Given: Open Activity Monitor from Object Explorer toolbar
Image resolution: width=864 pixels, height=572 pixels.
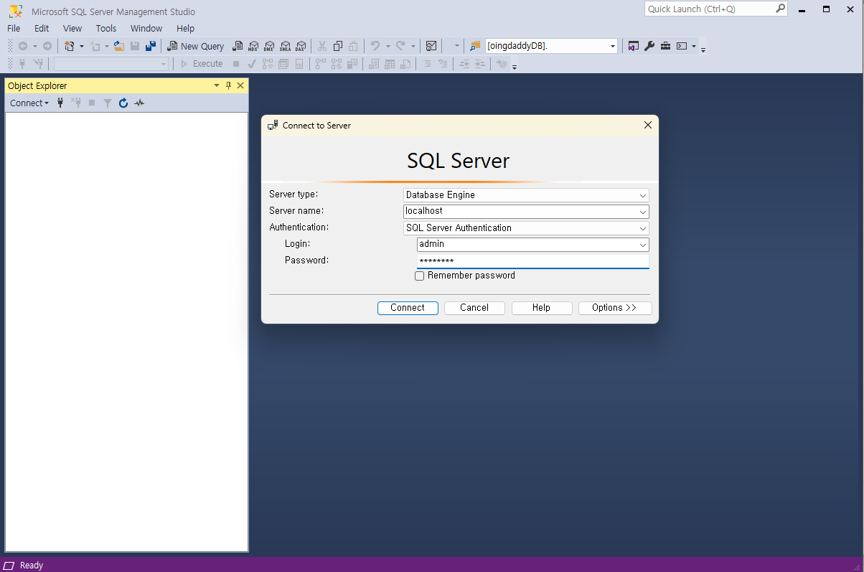Looking at the screenshot, I should pos(139,103).
